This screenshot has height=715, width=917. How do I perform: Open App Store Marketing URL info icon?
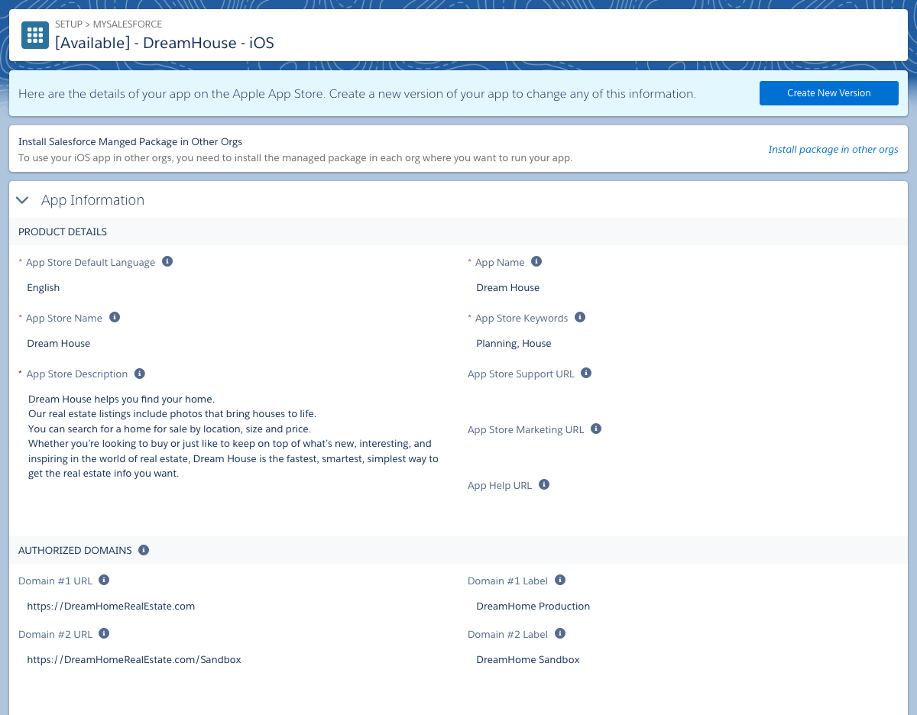(596, 429)
